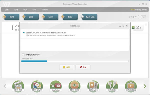Click the 转换为 AVI dialog title
Screen dimensions: 150x95
[x=75, y=26]
